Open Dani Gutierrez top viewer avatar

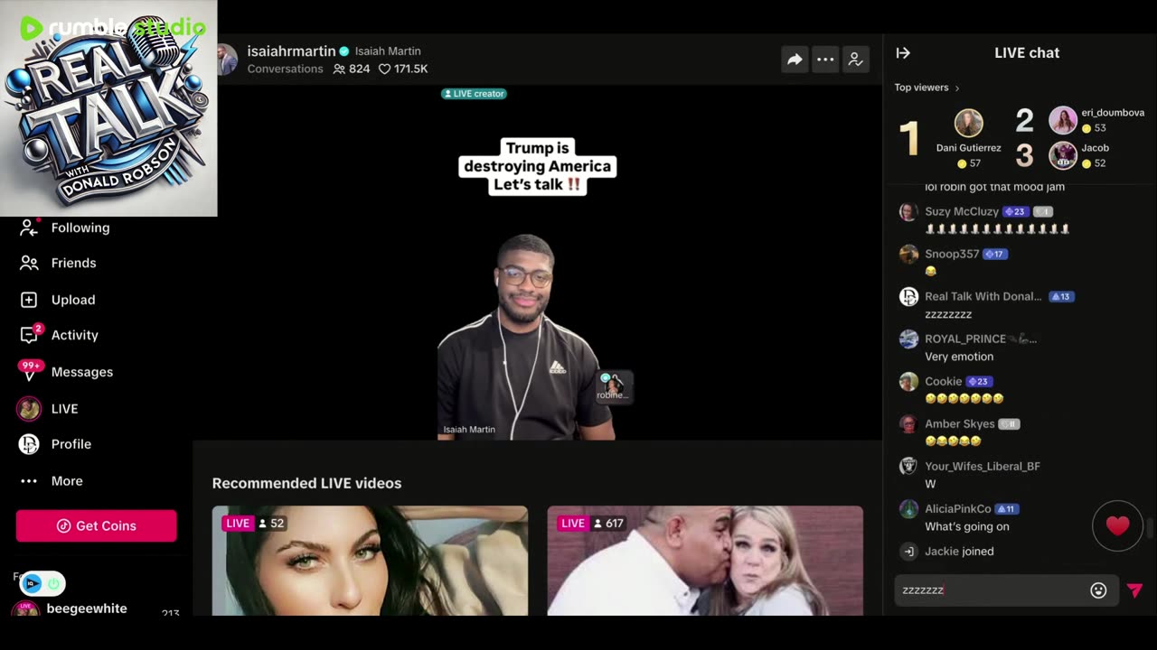pos(969,123)
